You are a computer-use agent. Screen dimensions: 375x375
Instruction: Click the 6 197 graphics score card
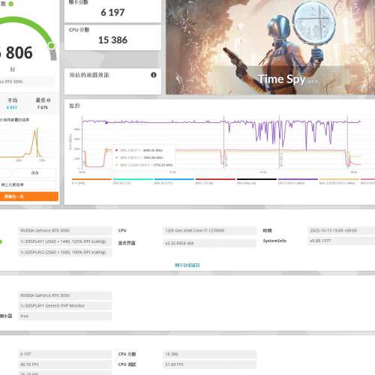click(x=112, y=11)
